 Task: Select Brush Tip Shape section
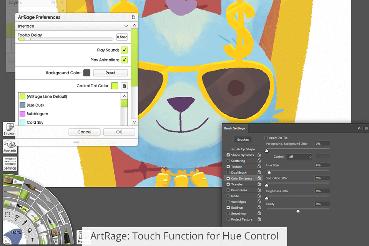click(243, 149)
